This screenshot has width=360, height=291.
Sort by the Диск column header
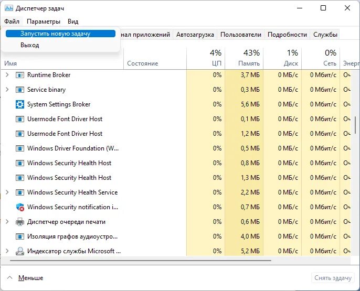coord(282,58)
